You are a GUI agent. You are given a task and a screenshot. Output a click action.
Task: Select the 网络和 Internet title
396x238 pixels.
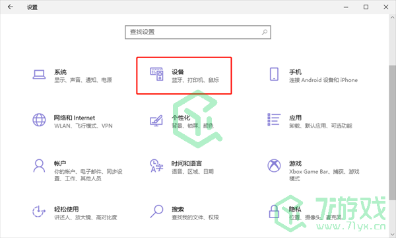coord(75,118)
